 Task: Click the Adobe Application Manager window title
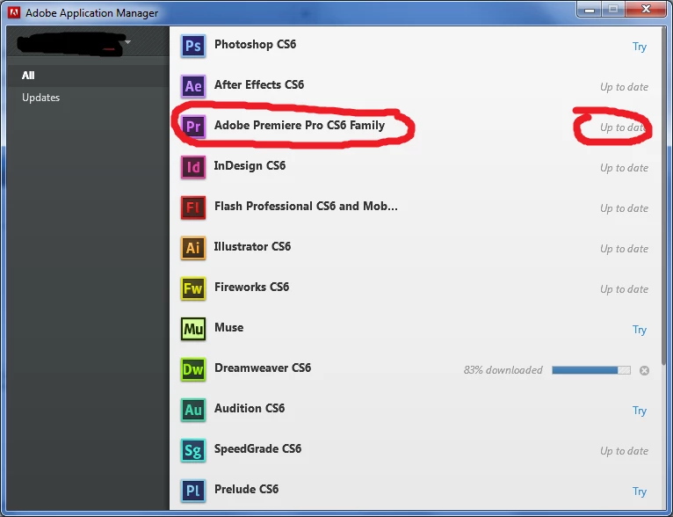click(x=92, y=13)
